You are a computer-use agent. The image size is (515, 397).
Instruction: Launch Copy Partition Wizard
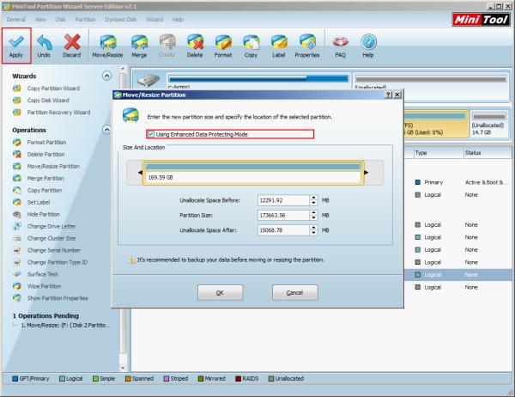[x=53, y=89]
